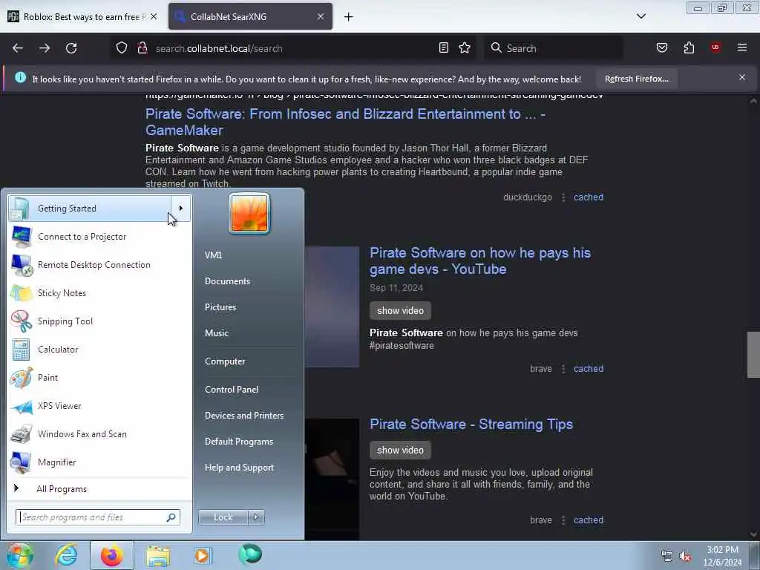The height and width of the screenshot is (570, 760).
Task: Click the XPS Viewer paper plane icon
Action: point(21,406)
